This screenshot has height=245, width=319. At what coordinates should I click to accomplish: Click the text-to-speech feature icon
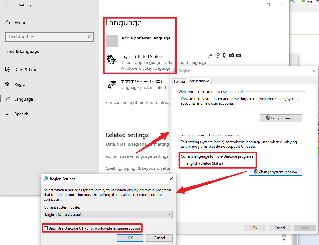coord(218,56)
